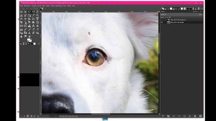Click the horizontal canvas scrollbar thumb
216x121 pixels.
click(x=101, y=114)
